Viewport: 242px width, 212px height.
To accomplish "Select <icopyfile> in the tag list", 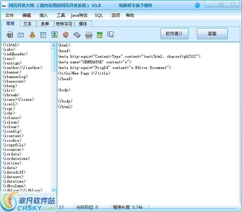I will [x=14, y=145].
